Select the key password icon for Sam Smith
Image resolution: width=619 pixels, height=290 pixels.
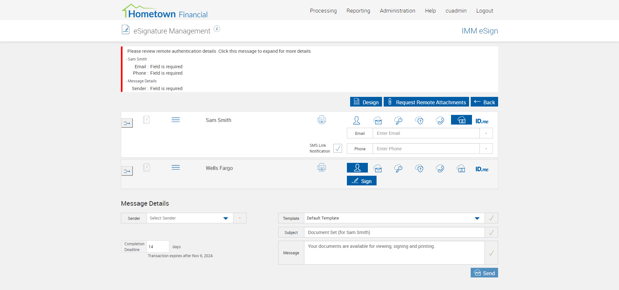coord(398,120)
